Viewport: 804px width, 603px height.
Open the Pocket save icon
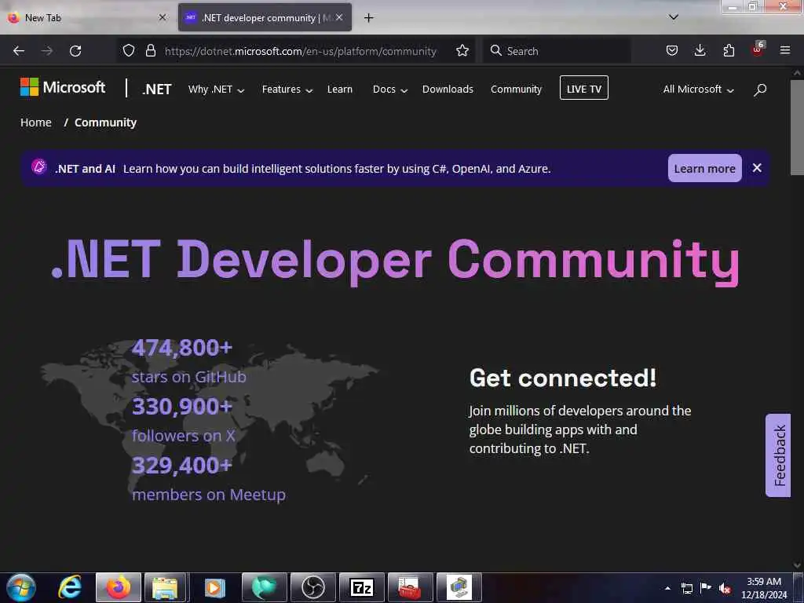672,51
